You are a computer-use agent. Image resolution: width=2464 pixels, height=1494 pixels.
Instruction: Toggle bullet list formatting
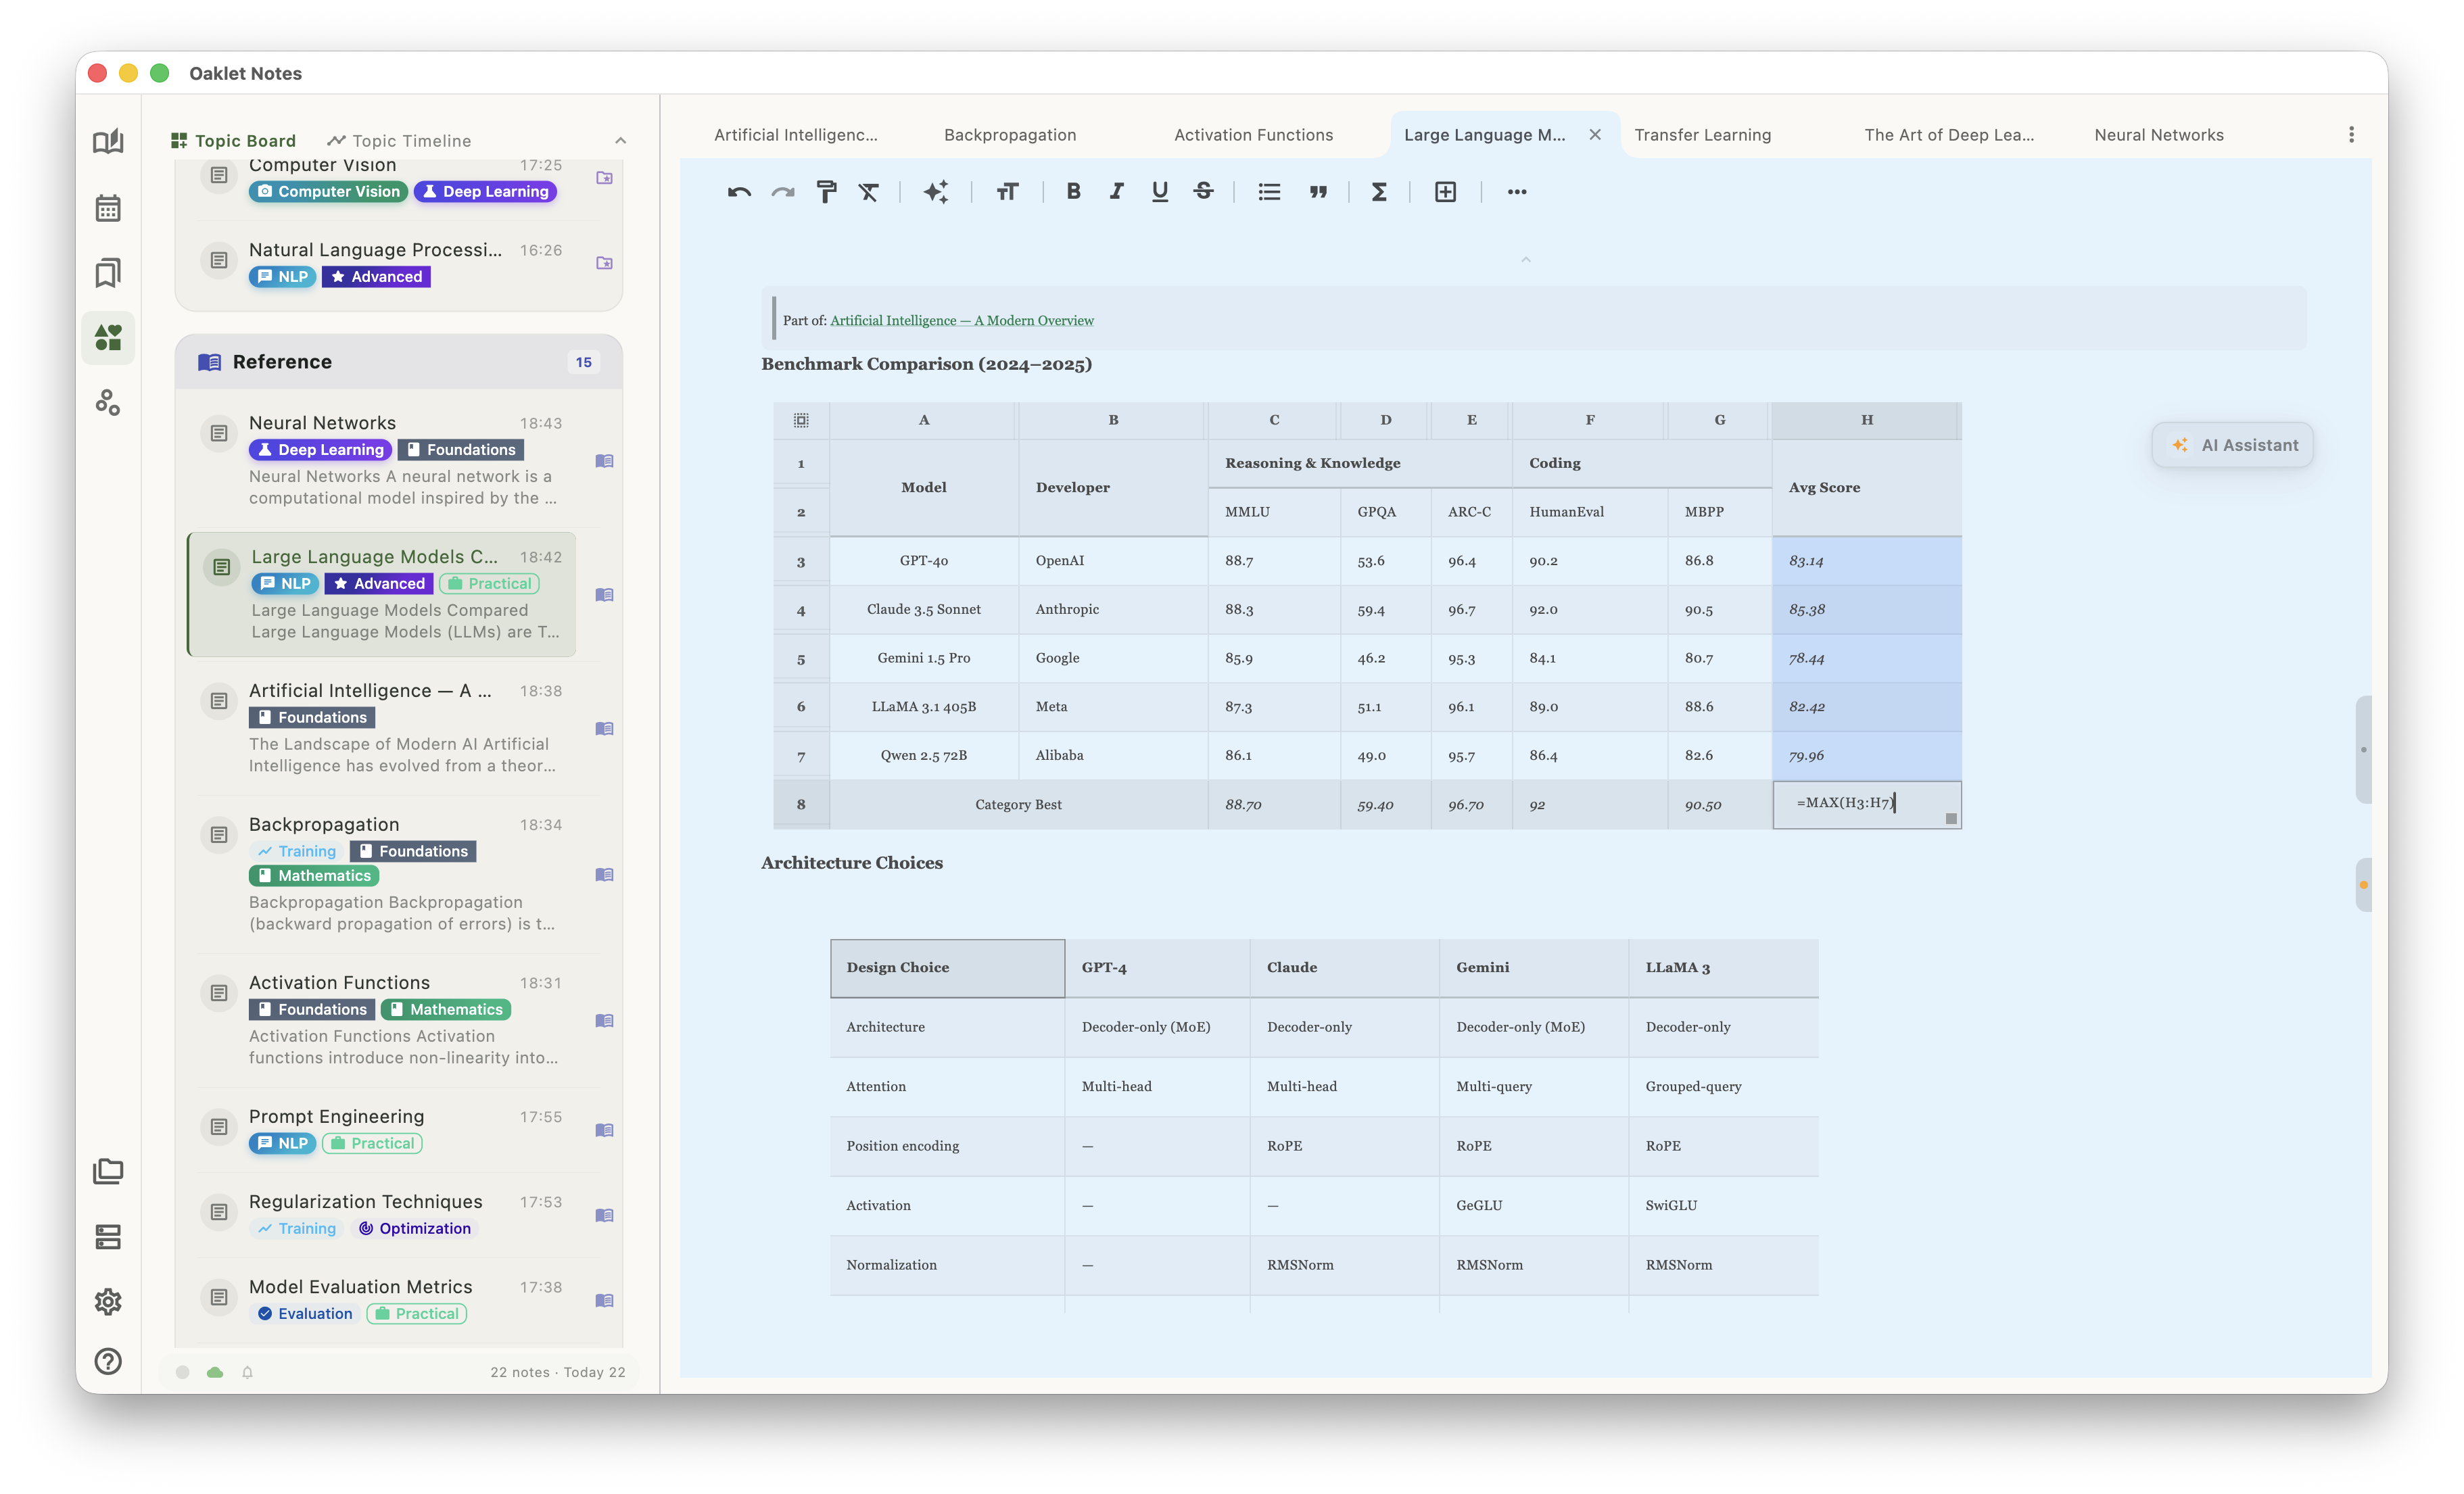tap(1268, 191)
